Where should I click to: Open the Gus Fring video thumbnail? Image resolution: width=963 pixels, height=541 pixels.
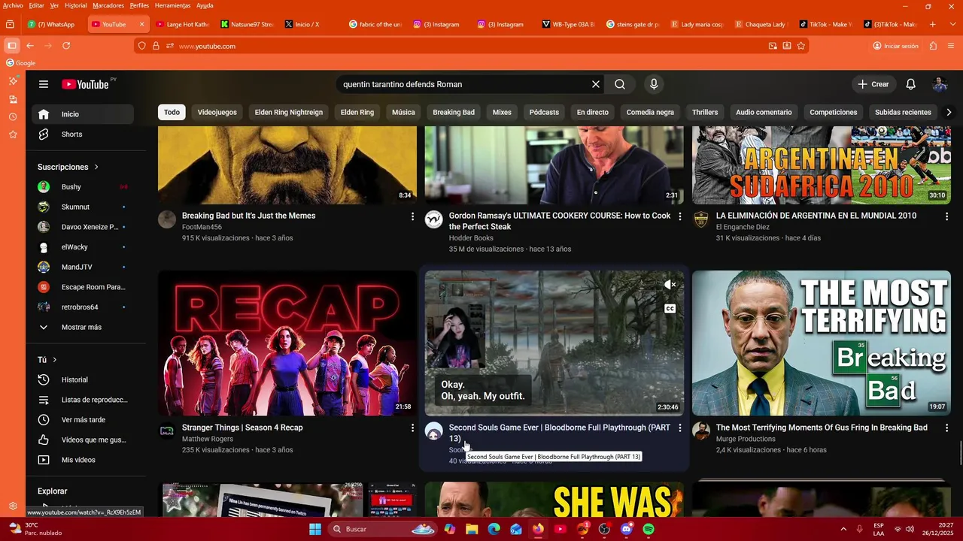[822, 343]
